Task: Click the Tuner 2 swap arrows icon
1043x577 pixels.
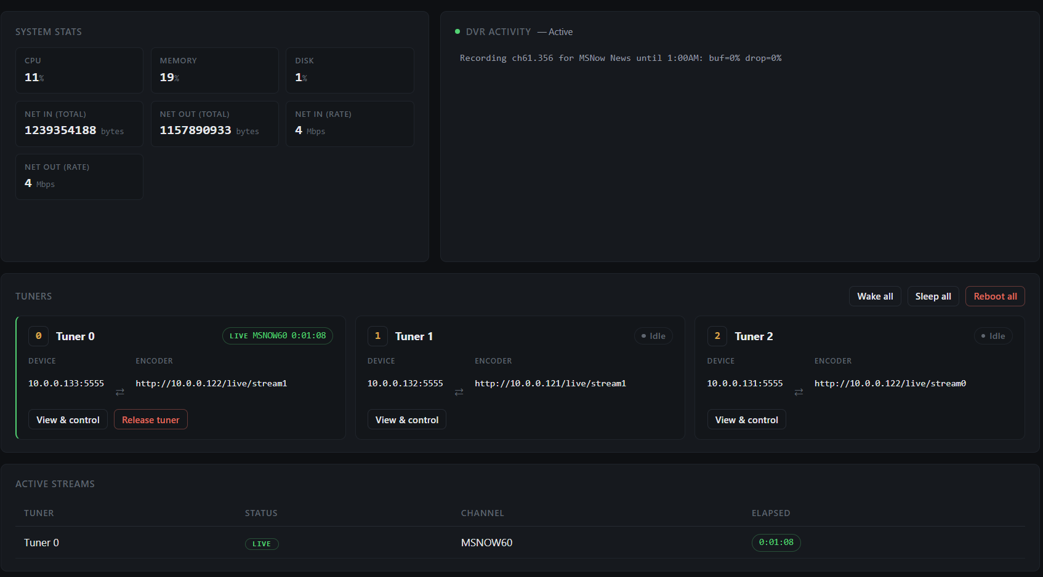Action: coord(799,392)
